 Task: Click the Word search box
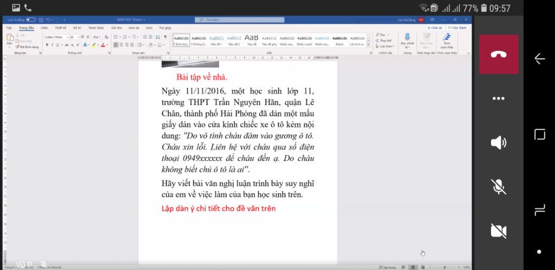pos(239,20)
